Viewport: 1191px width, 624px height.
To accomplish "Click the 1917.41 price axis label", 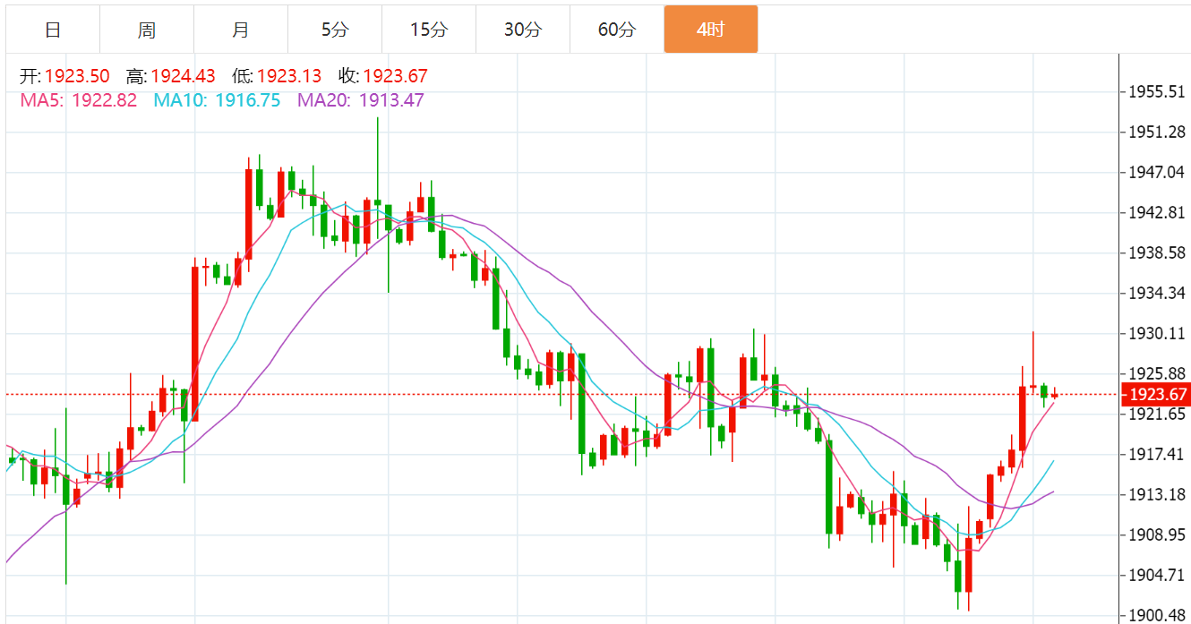I will (x=1156, y=455).
